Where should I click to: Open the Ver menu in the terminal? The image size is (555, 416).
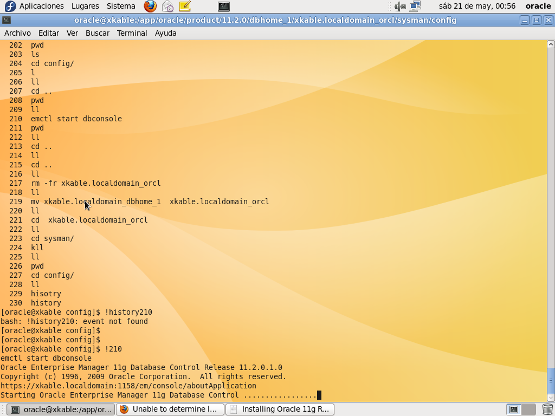click(x=72, y=33)
